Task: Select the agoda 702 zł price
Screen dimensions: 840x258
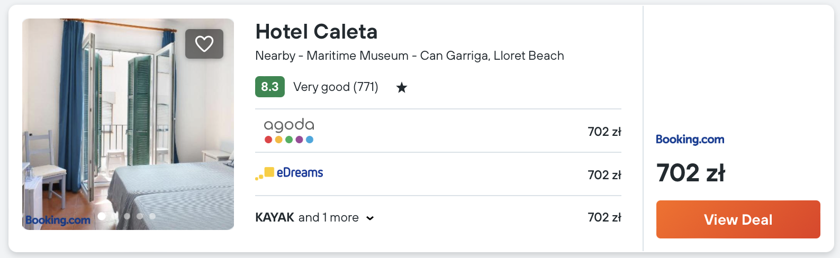Action: coord(604,132)
